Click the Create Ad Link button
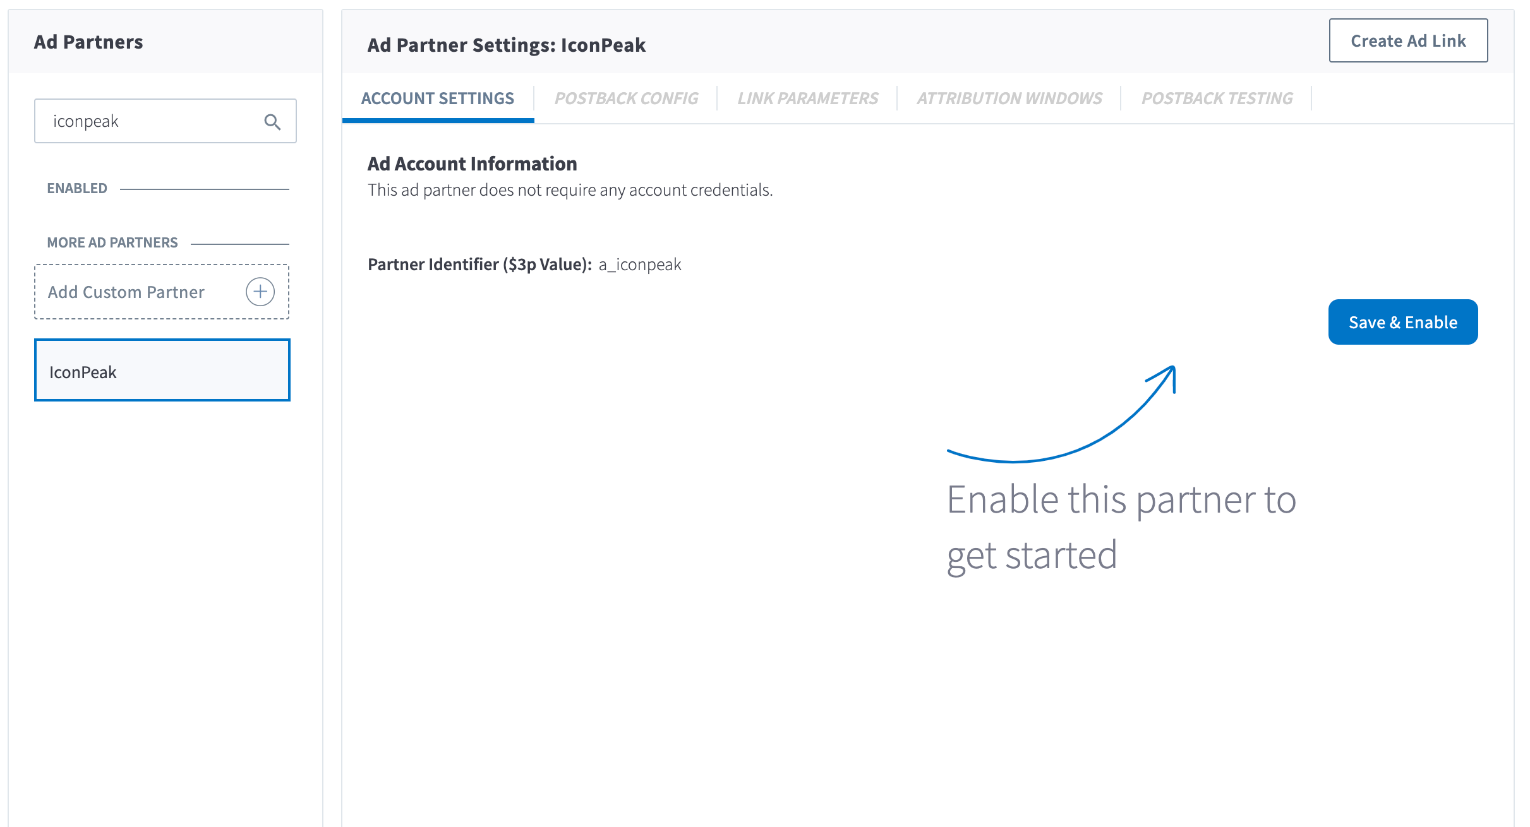 [1407, 41]
